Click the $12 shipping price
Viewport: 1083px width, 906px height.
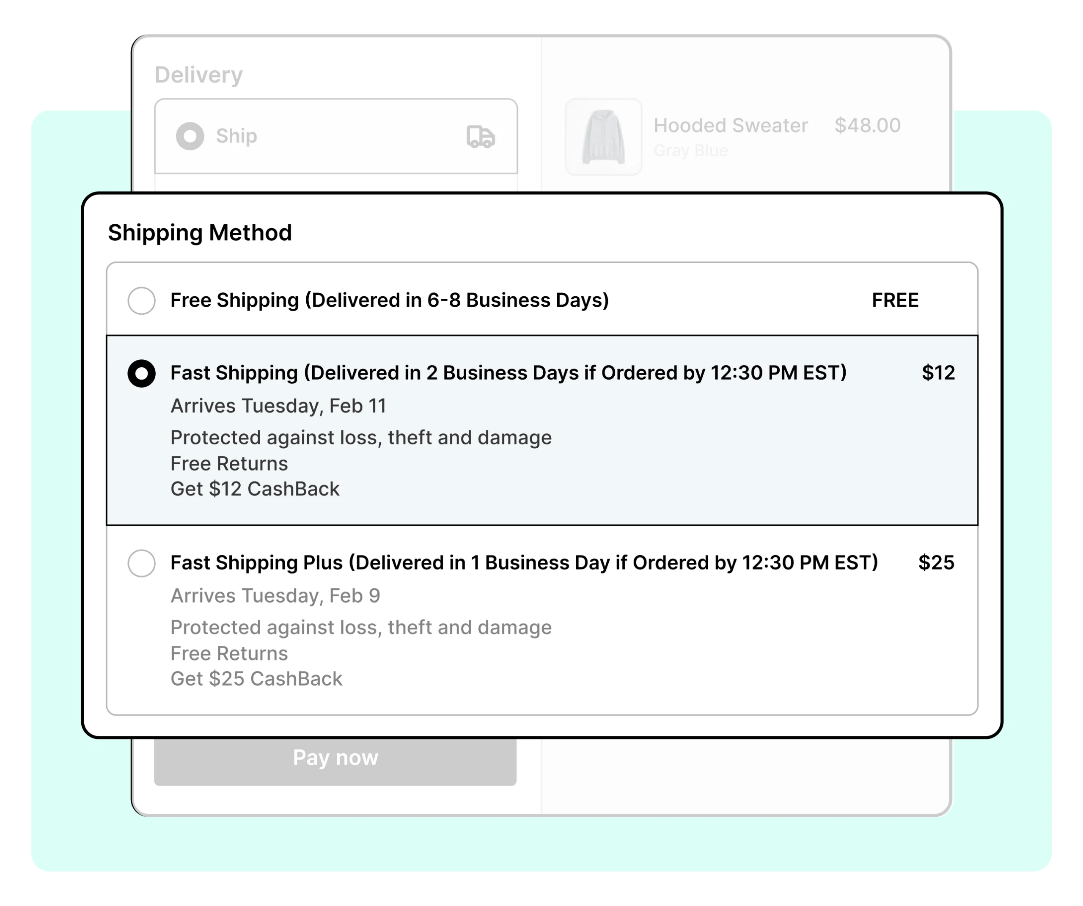938,372
